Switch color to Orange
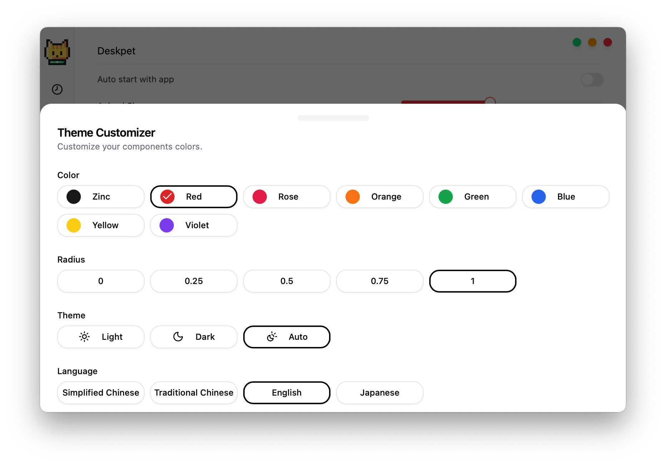 [380, 197]
